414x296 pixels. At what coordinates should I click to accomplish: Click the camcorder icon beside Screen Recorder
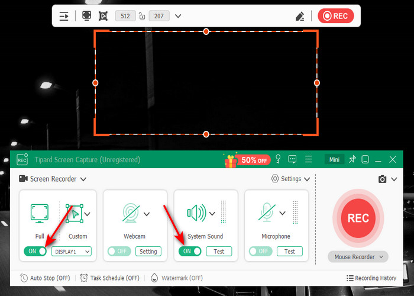click(23, 179)
